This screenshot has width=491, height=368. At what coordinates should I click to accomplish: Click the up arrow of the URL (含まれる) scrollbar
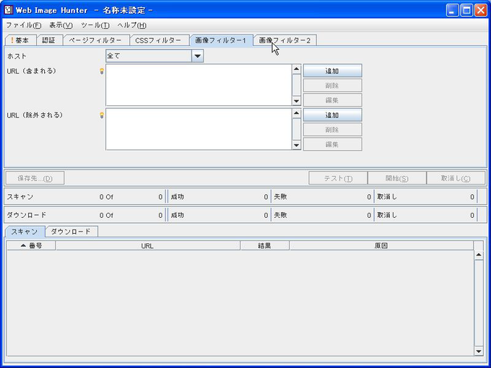296,69
